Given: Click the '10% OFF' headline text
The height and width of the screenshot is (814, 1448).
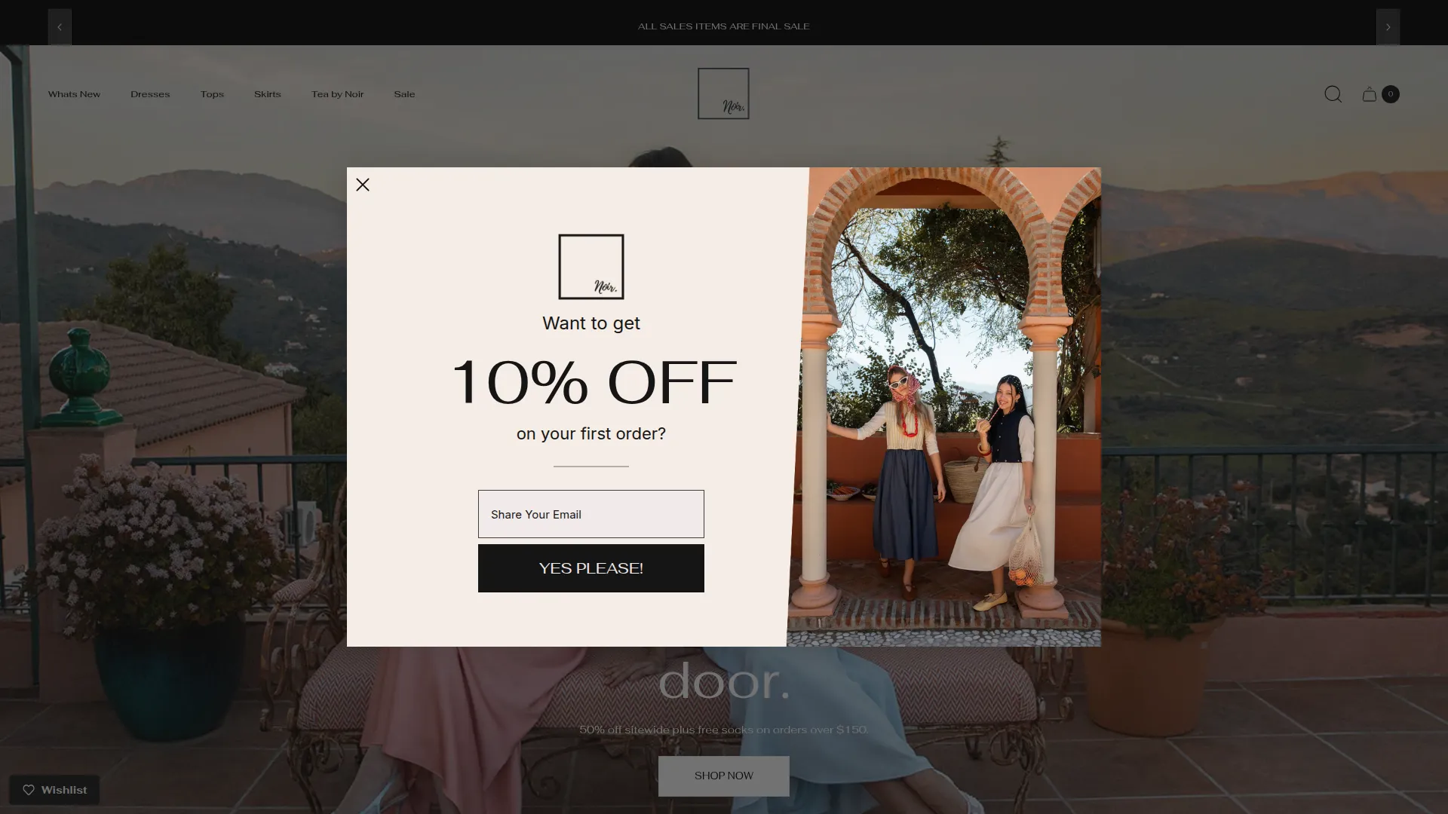Looking at the screenshot, I should (x=594, y=382).
